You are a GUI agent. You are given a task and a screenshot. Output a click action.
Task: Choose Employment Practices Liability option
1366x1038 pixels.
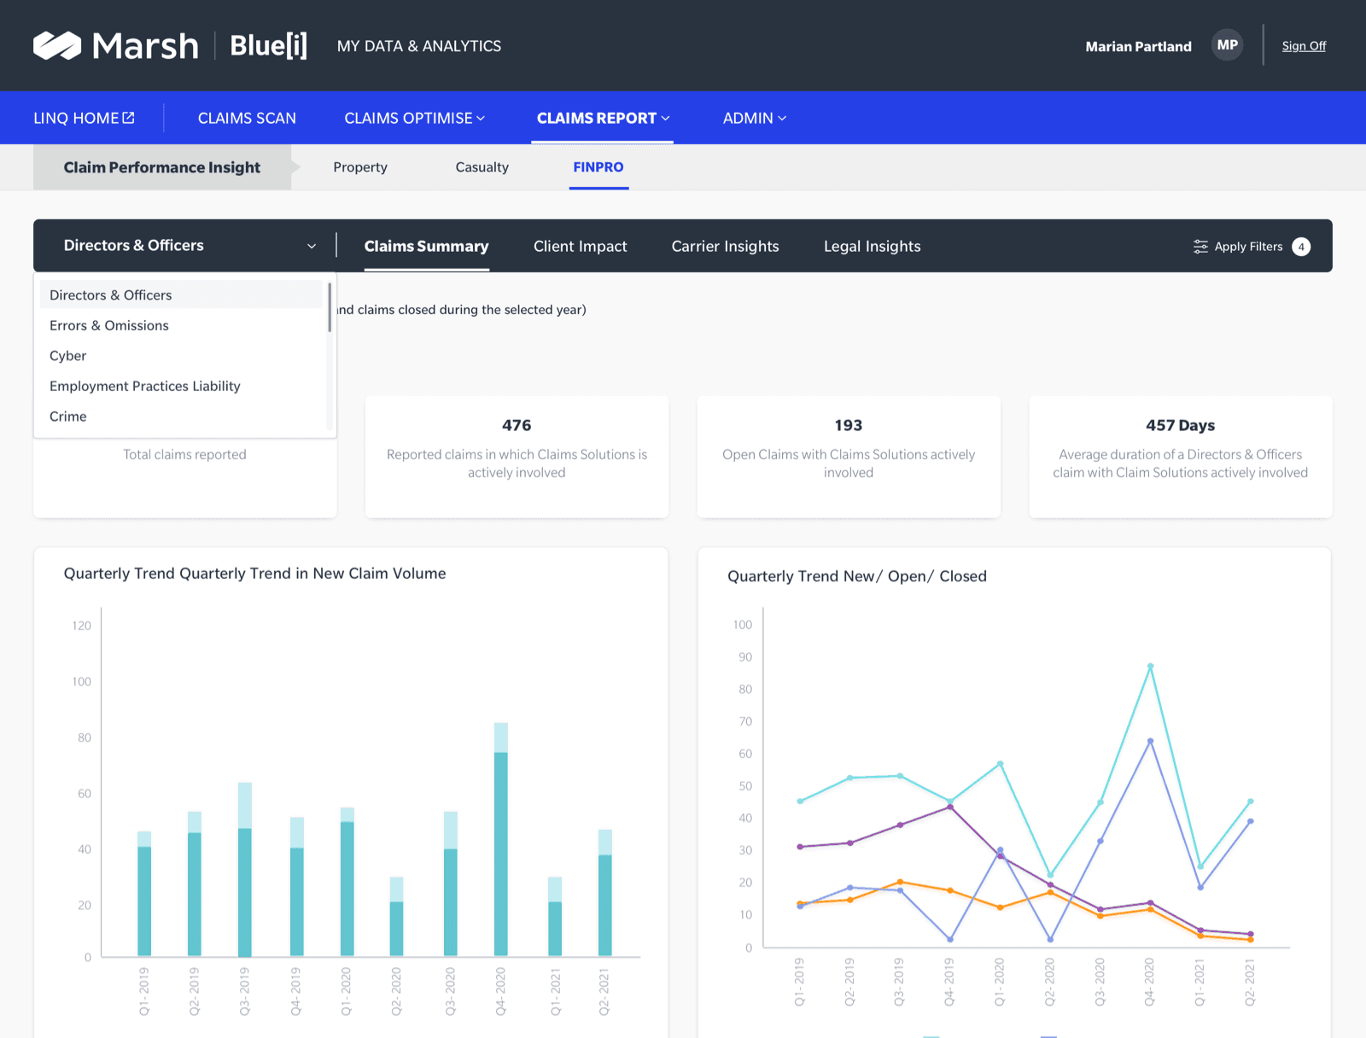181,386
